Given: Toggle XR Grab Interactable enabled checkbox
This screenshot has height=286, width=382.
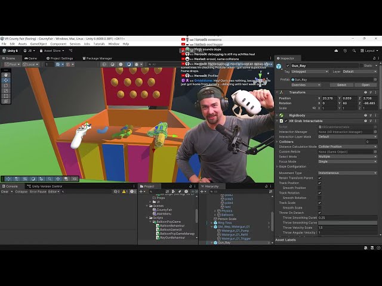Looking at the screenshot, I should [286, 121].
